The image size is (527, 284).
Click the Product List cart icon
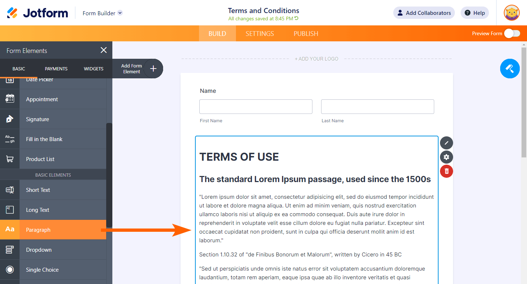(10, 159)
